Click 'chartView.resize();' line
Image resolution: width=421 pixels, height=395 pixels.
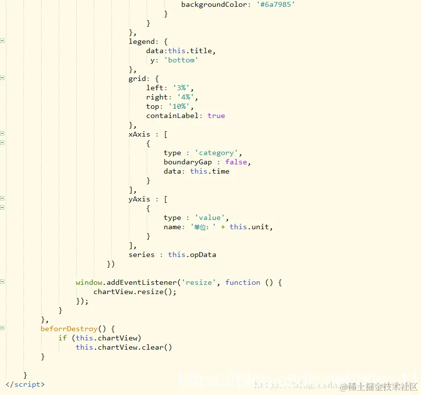coord(135,292)
